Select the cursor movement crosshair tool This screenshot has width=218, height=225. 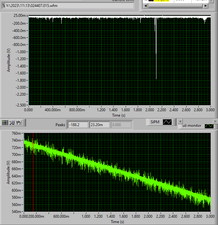(x=5, y=123)
